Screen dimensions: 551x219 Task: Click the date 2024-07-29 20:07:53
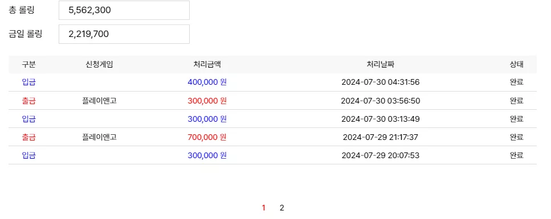point(381,155)
